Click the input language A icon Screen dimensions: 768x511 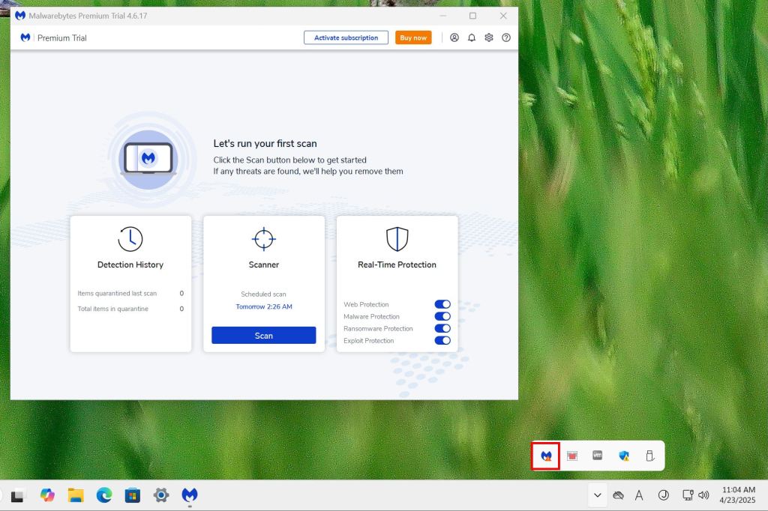pyautogui.click(x=639, y=495)
